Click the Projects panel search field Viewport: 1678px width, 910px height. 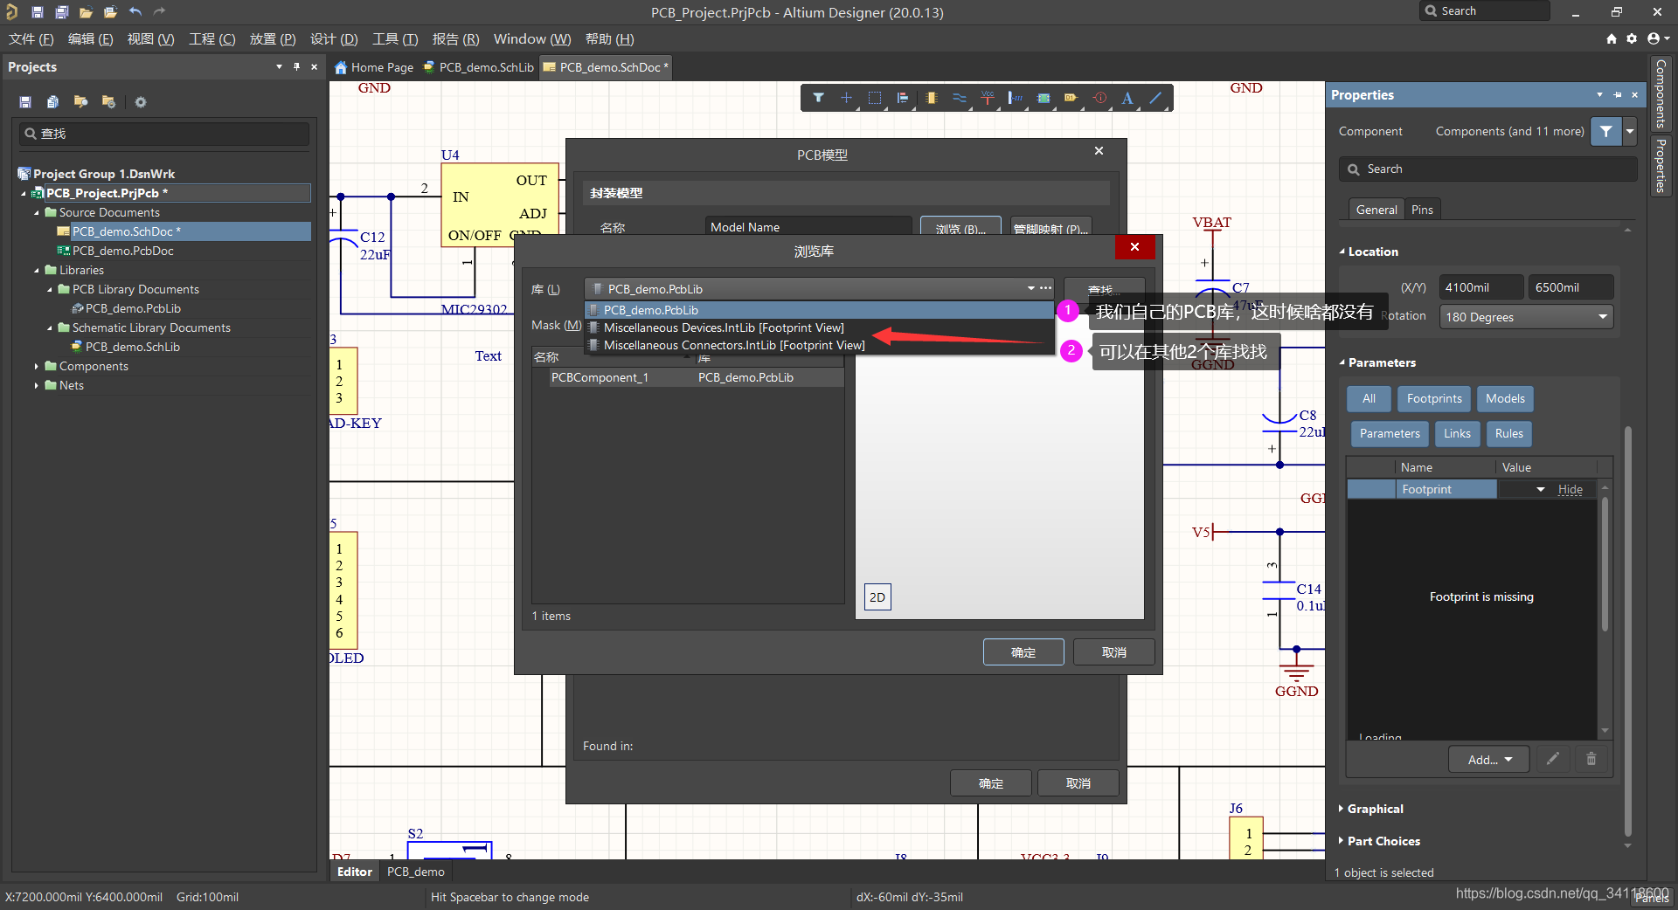[164, 134]
